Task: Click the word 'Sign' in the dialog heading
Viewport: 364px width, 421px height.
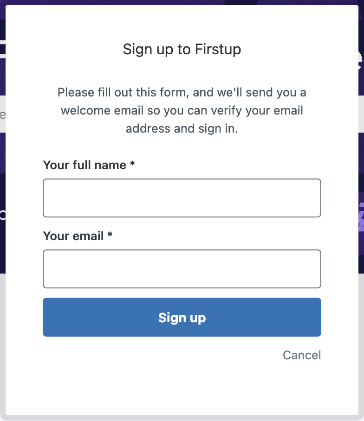Action: 137,50
